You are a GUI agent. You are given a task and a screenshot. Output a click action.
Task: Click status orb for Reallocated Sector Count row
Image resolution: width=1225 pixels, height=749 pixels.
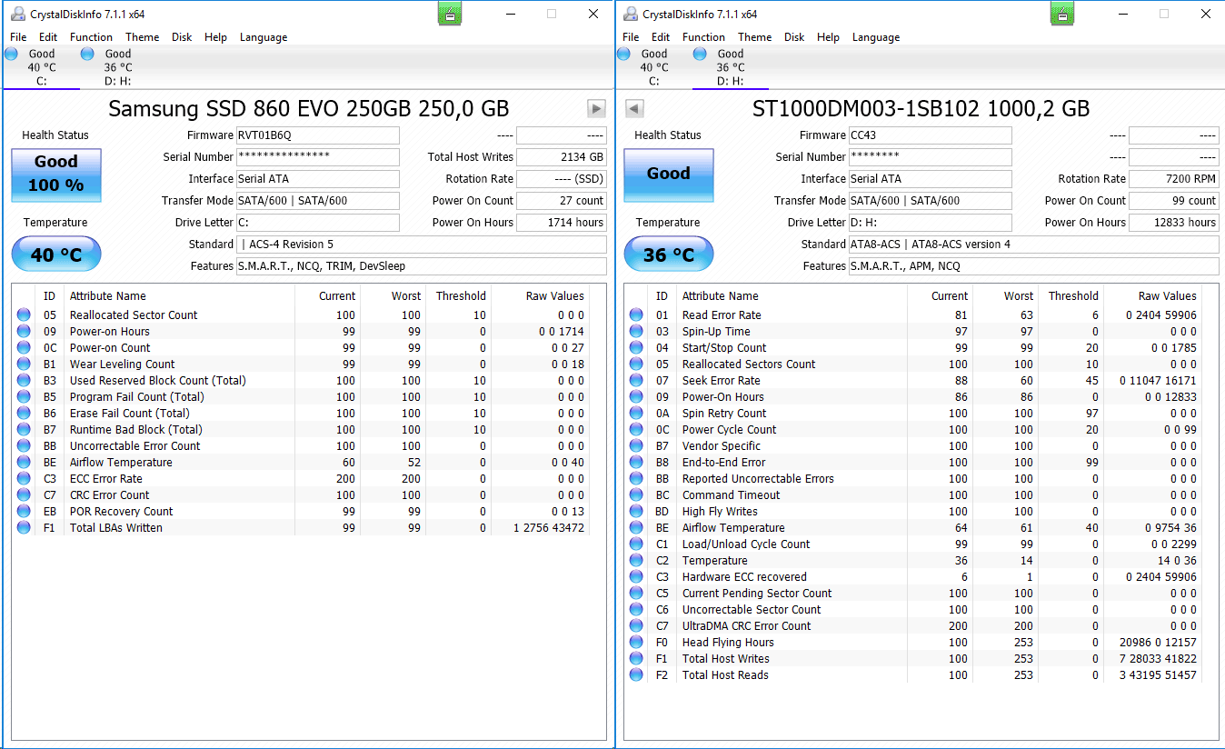click(24, 315)
